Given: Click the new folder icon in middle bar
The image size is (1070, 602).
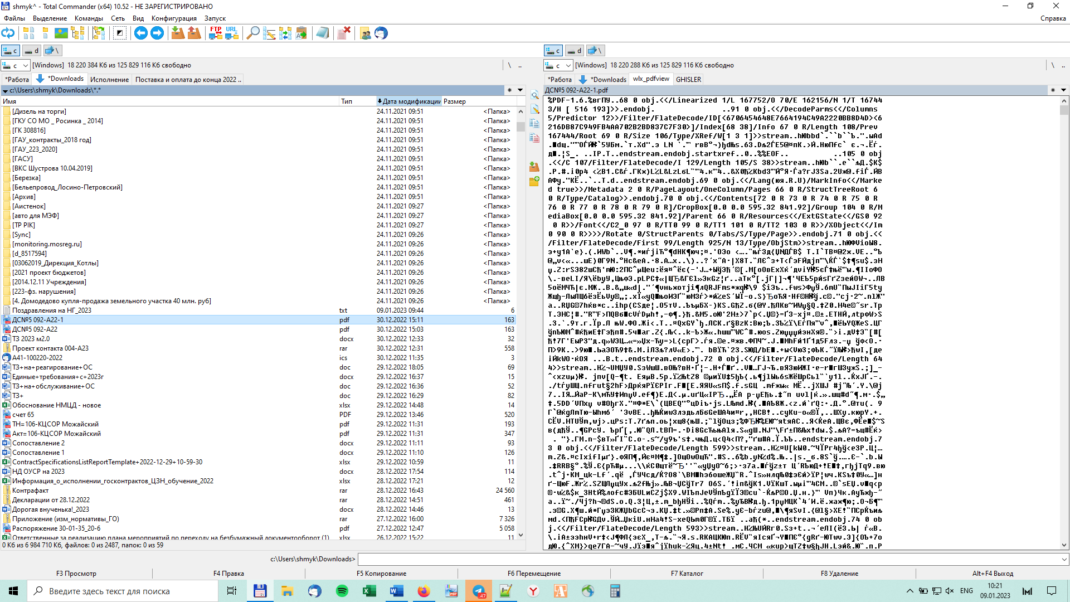Looking at the screenshot, I should 534,181.
